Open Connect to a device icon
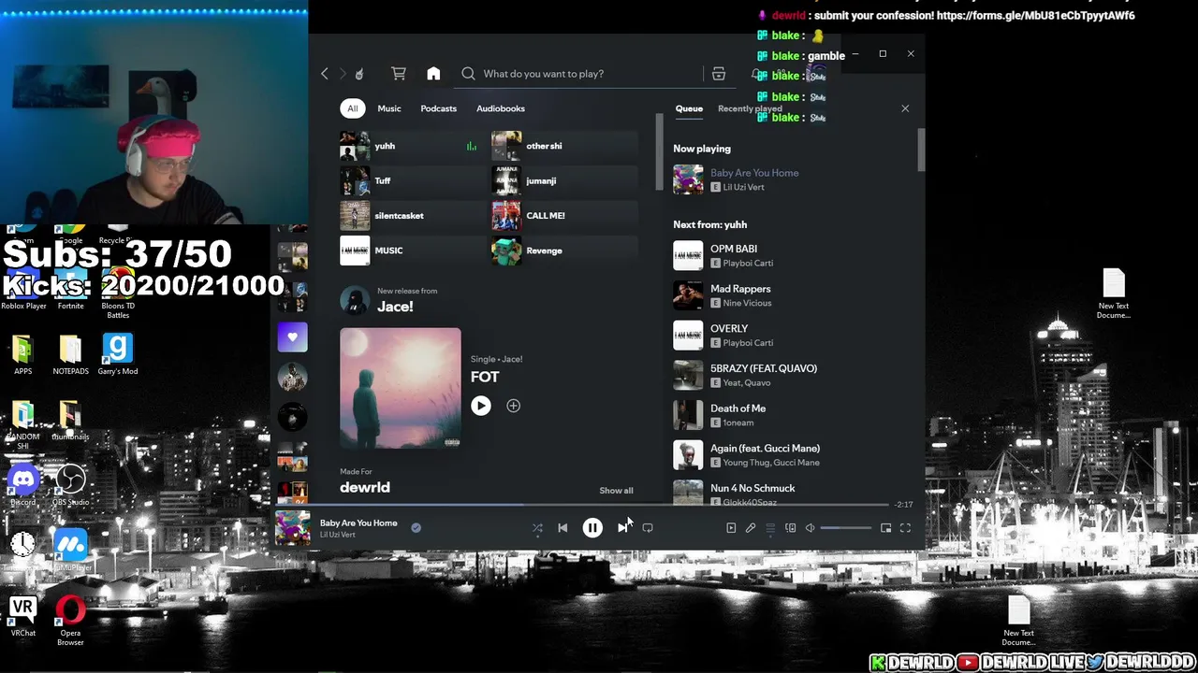1198x673 pixels. pyautogui.click(x=790, y=528)
